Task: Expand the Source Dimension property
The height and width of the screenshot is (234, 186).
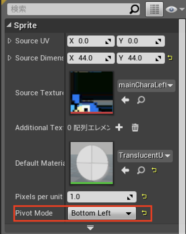Action: click(10, 58)
